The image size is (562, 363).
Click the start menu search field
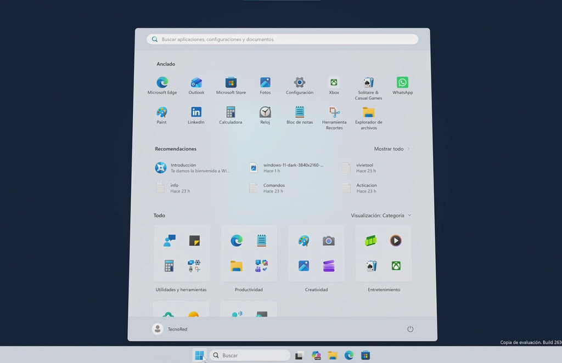coord(283,39)
